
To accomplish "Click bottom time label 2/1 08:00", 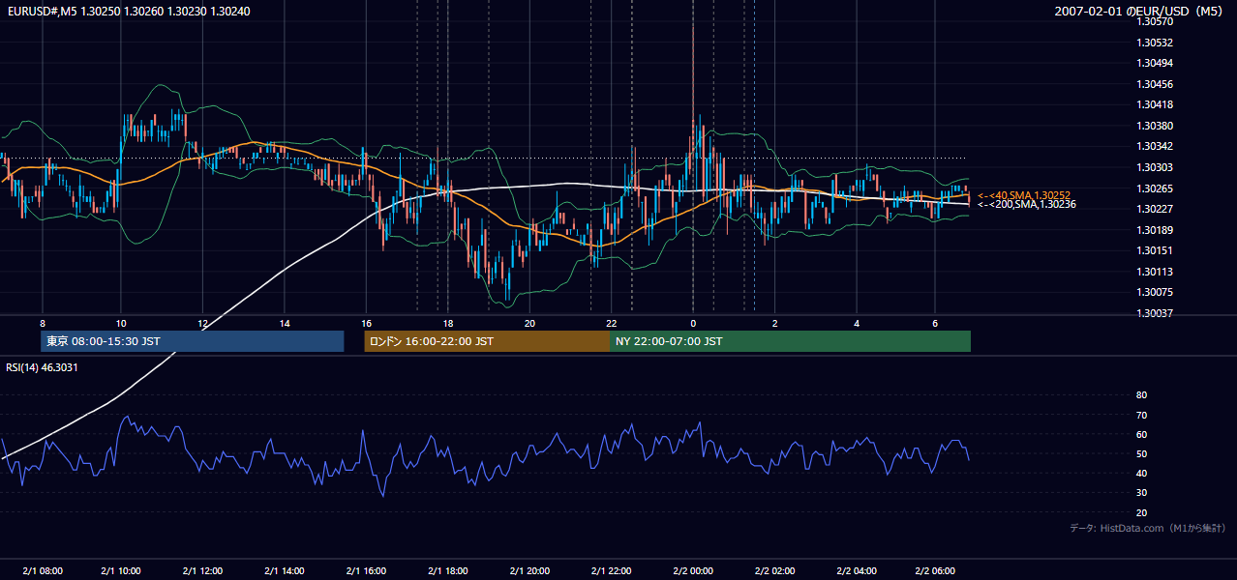I will [x=42, y=571].
